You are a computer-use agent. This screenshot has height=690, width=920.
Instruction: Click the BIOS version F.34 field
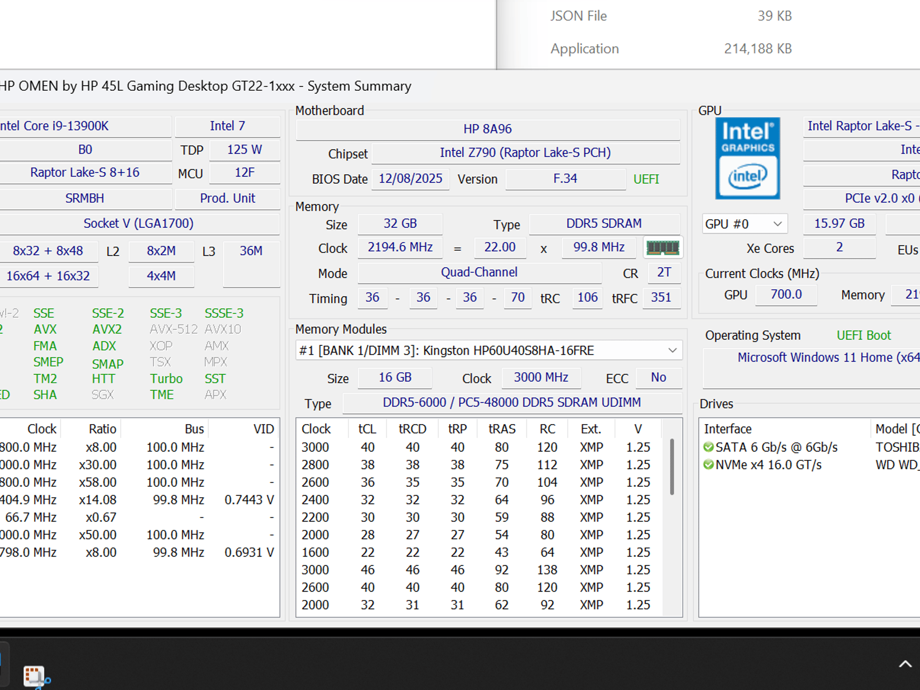[565, 179]
